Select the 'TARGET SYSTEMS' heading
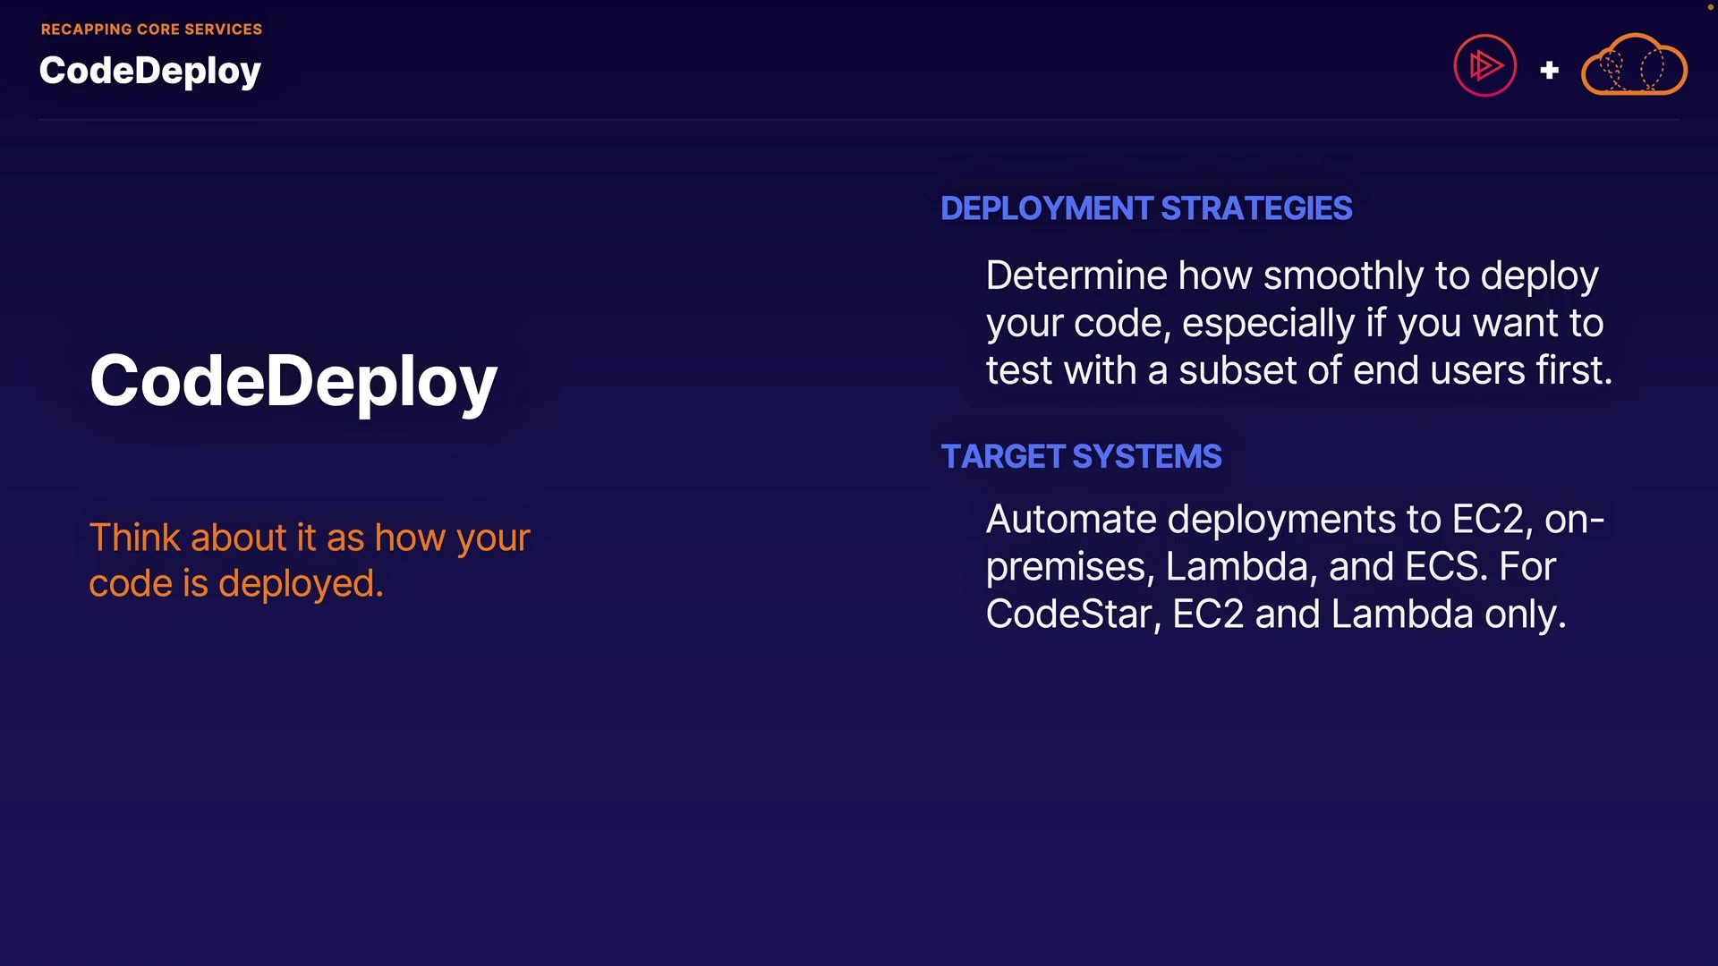Viewport: 1718px width, 966px height. pyautogui.click(x=1081, y=456)
